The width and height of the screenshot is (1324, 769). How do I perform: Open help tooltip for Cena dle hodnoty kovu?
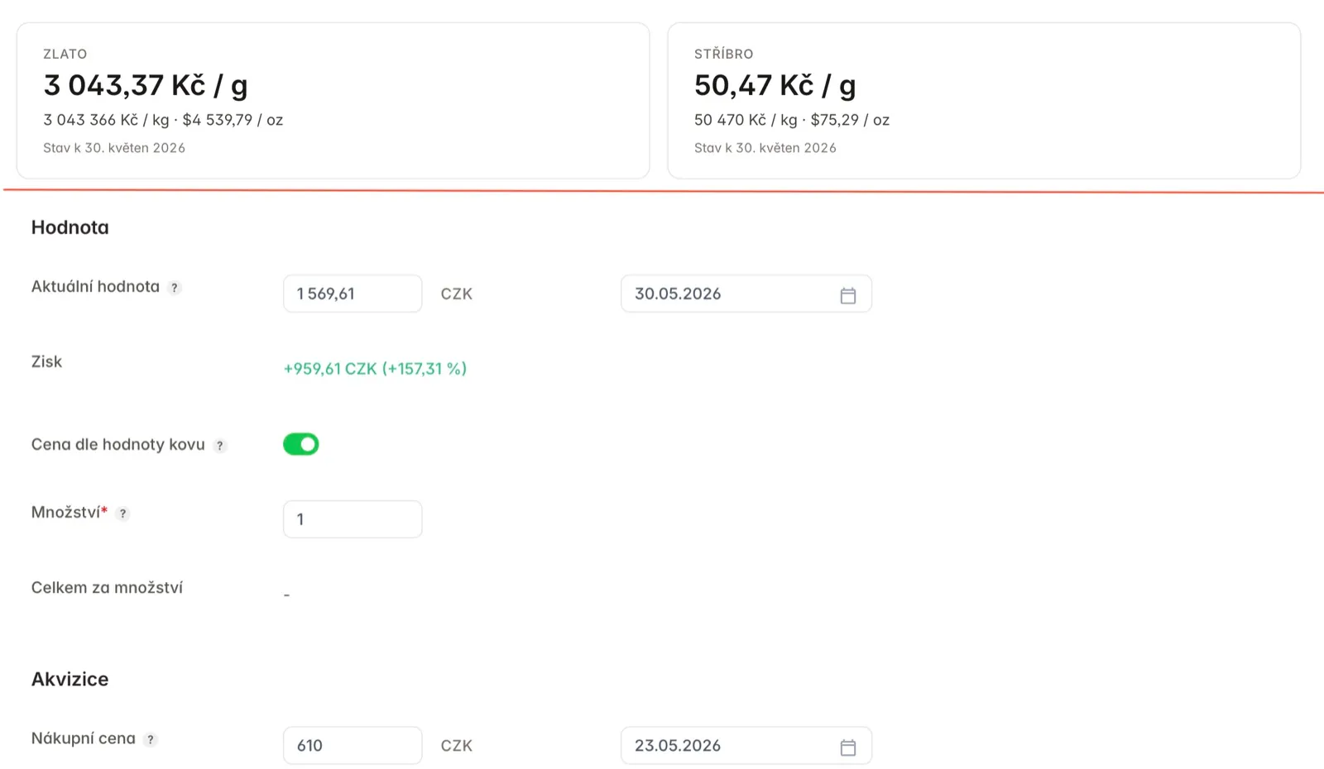click(219, 446)
